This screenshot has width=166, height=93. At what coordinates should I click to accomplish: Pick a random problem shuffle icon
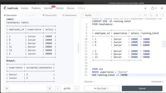50,88
